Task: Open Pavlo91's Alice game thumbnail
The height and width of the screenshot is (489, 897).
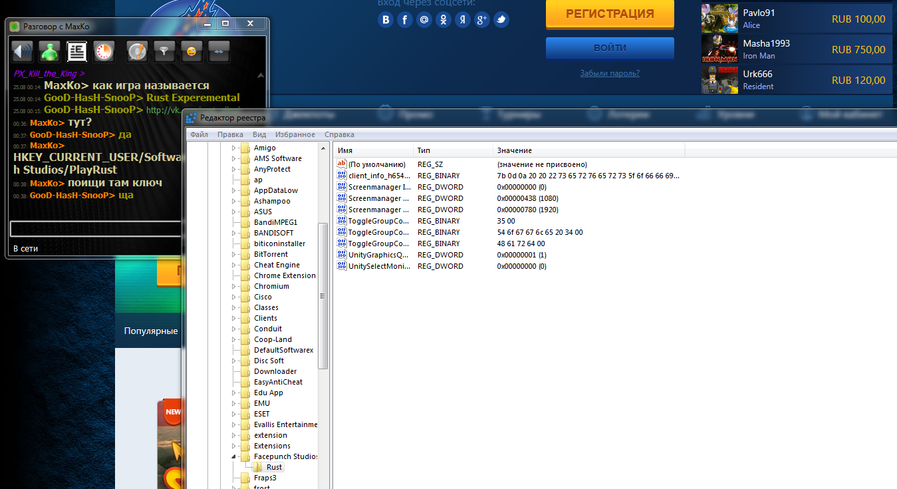Action: [x=719, y=19]
